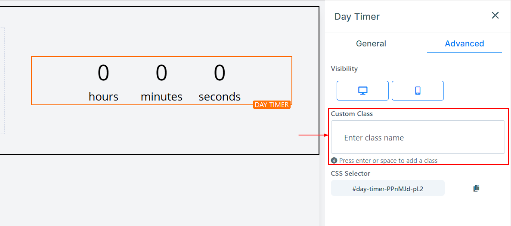Select the hours digit in the timer
Image resolution: width=511 pixels, height=226 pixels.
point(103,73)
